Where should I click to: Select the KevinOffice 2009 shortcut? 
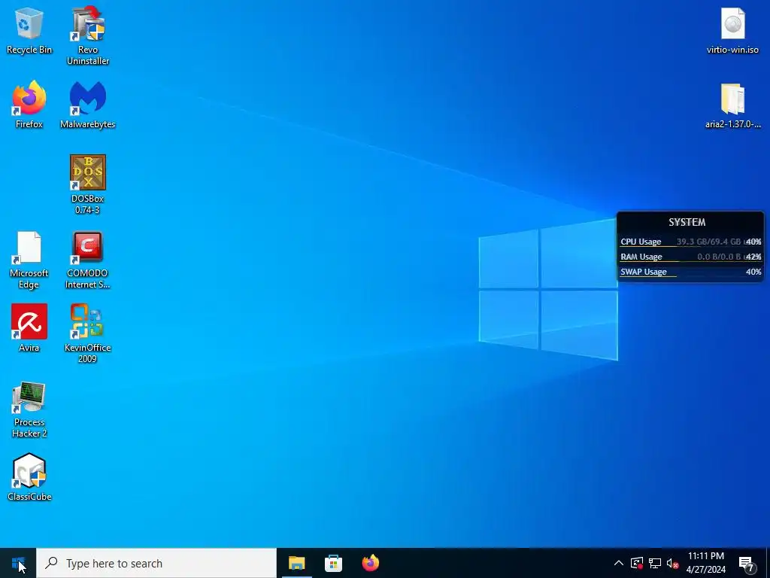coord(87,333)
